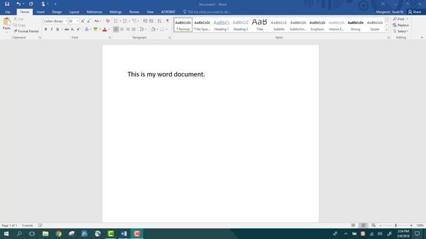Align text right
The height and width of the screenshot is (239, 426).
pyautogui.click(x=128, y=29)
